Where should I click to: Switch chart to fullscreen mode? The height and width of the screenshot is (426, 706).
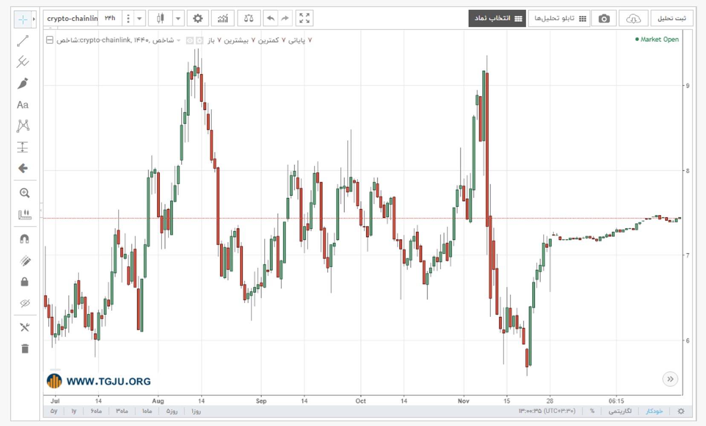coord(304,18)
